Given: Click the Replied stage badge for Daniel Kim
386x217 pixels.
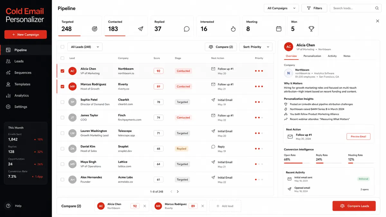Looking at the screenshot, I should [181, 149].
